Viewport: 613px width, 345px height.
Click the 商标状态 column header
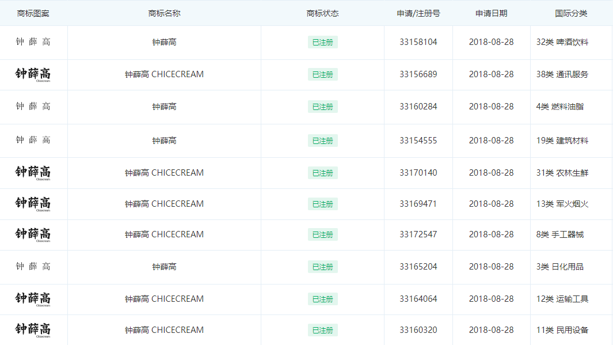322,13
